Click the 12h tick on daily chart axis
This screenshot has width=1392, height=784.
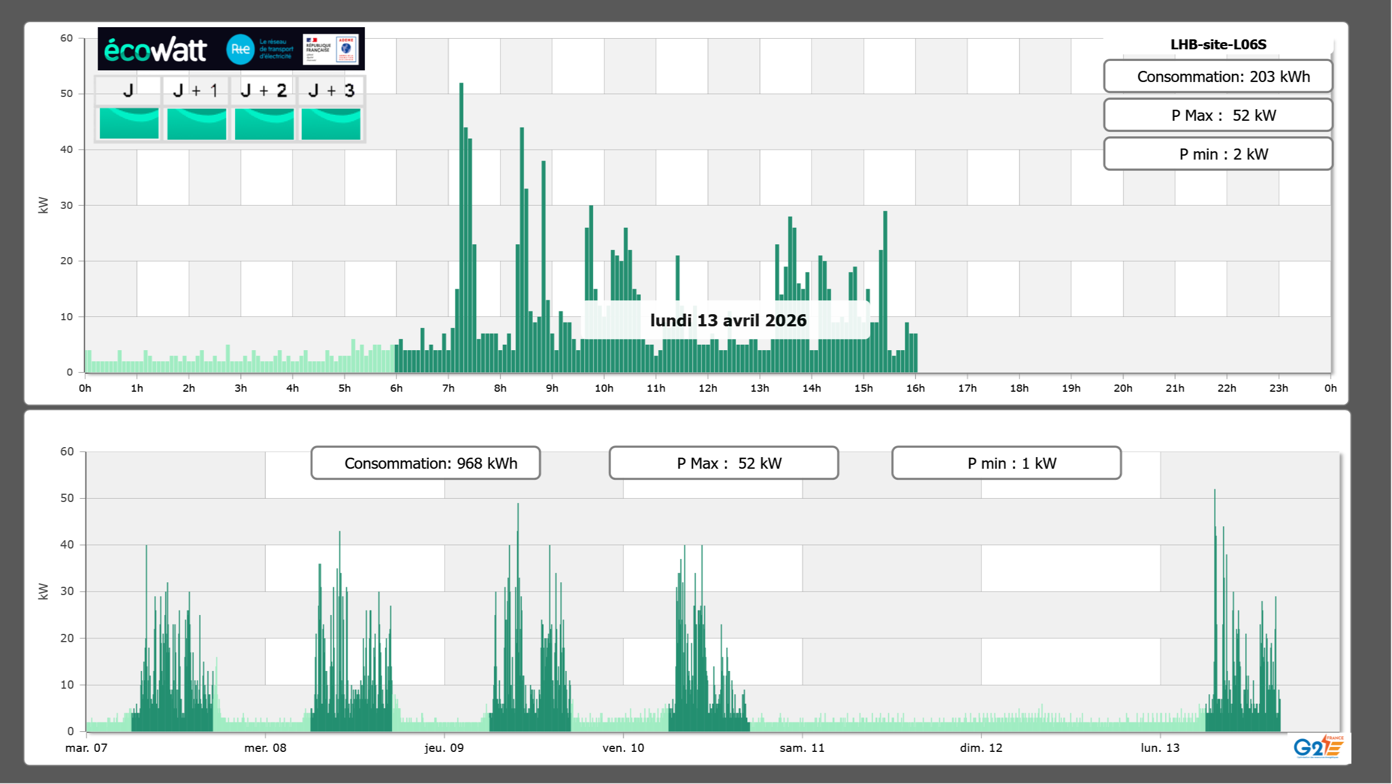[x=707, y=388]
